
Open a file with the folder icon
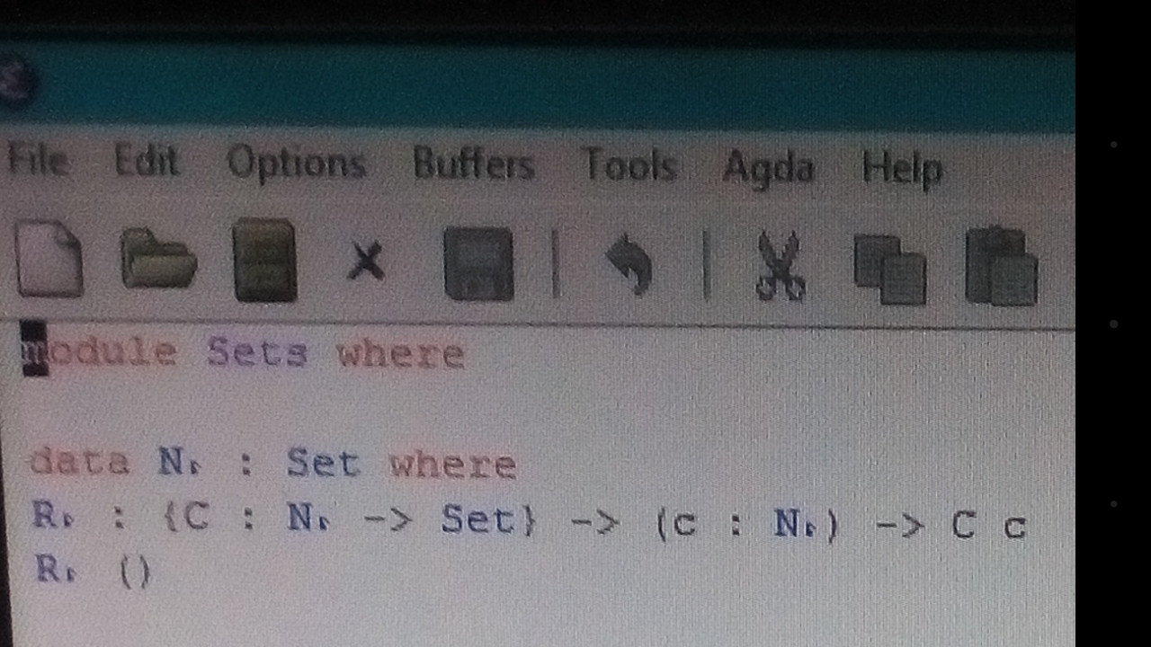pyautogui.click(x=158, y=258)
